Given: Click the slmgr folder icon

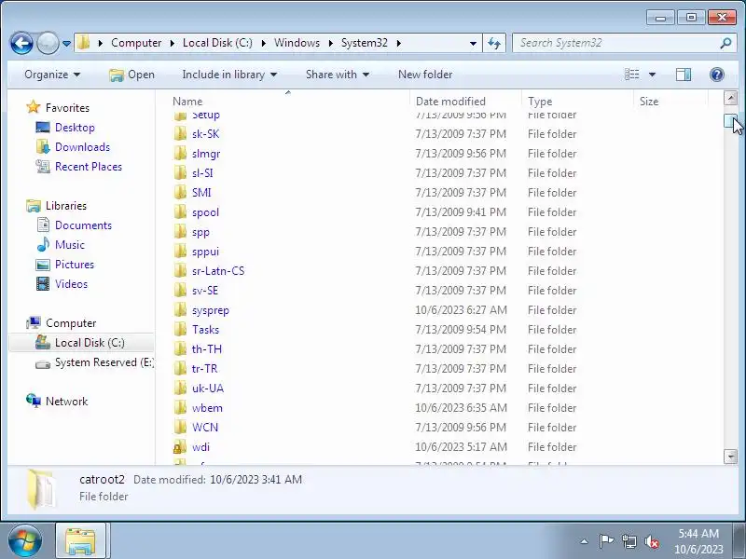Looking at the screenshot, I should [180, 154].
